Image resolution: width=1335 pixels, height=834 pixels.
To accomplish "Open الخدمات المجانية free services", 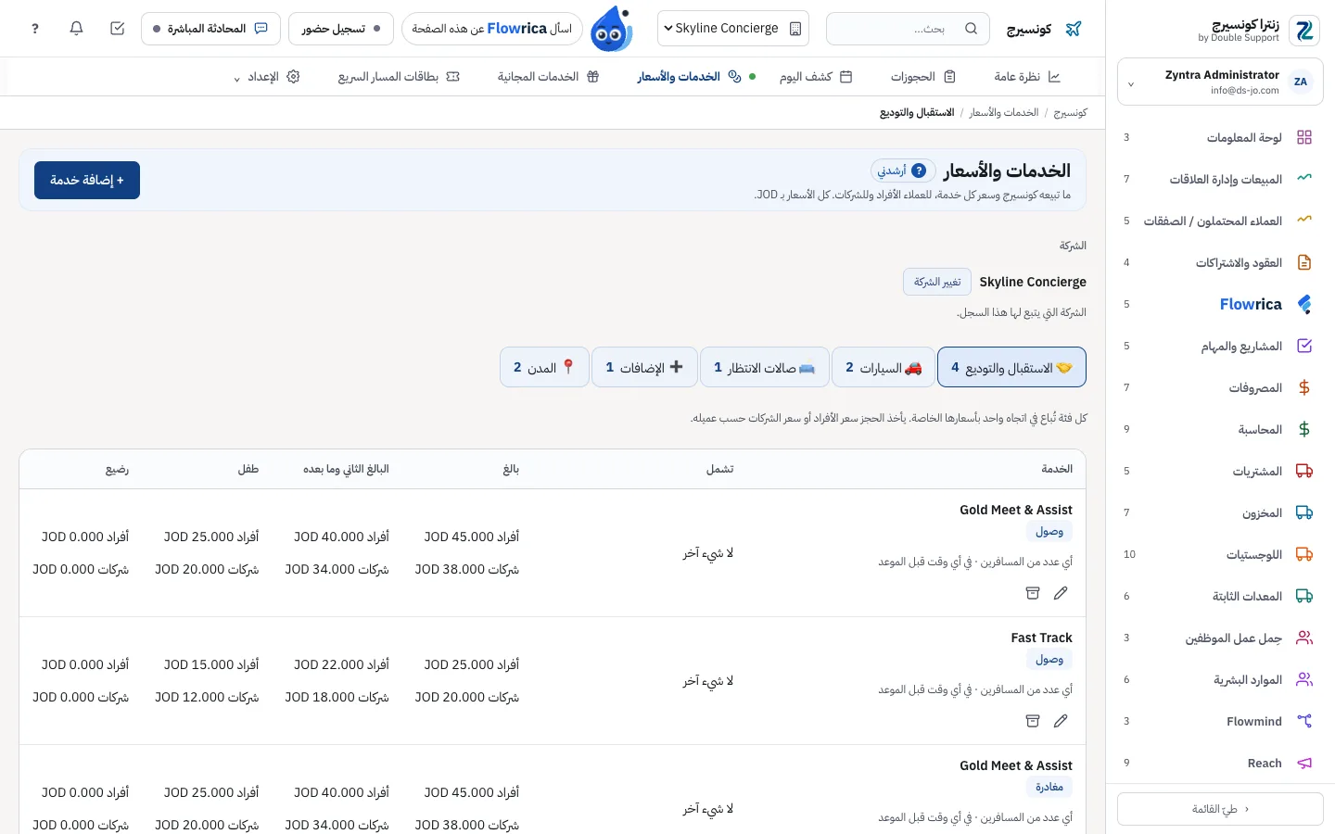I will click(x=549, y=77).
